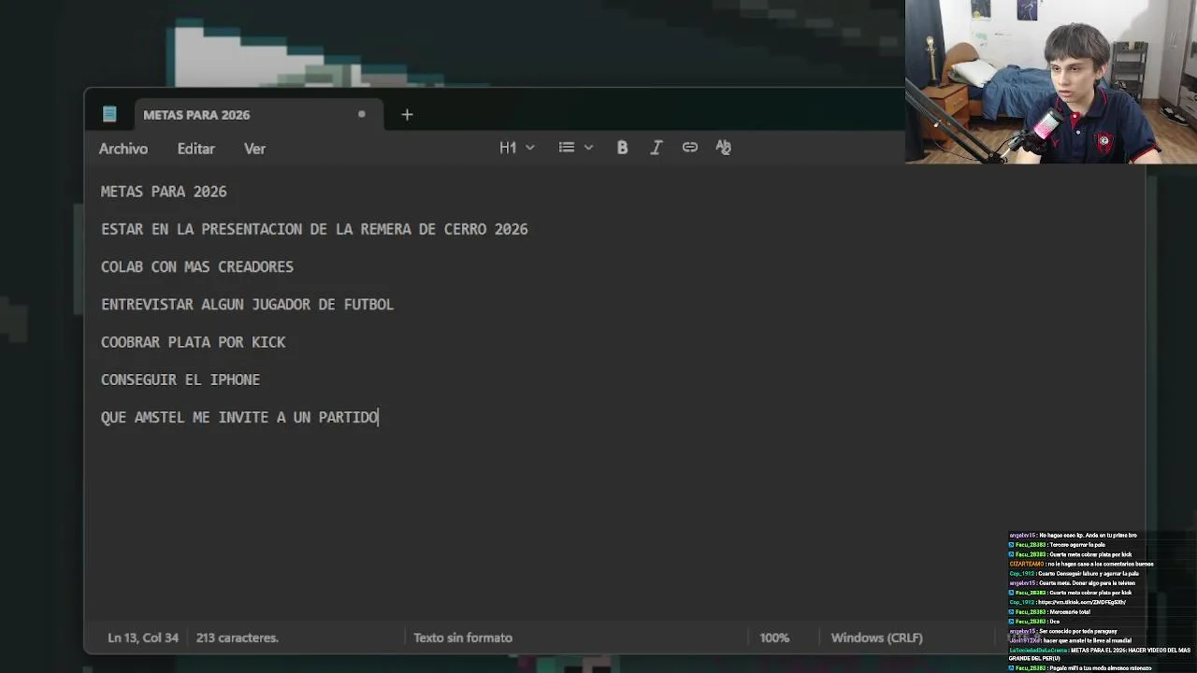Open the Editar menu
Screen dimensions: 1197x673
coord(196,149)
